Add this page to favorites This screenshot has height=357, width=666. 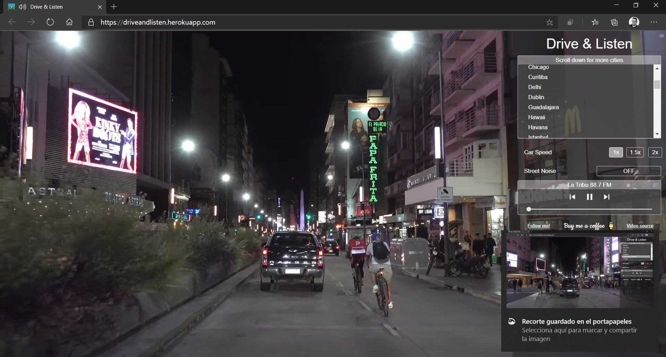click(549, 23)
